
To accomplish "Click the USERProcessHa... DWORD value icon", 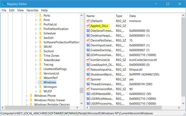I will (x=88, y=103).
